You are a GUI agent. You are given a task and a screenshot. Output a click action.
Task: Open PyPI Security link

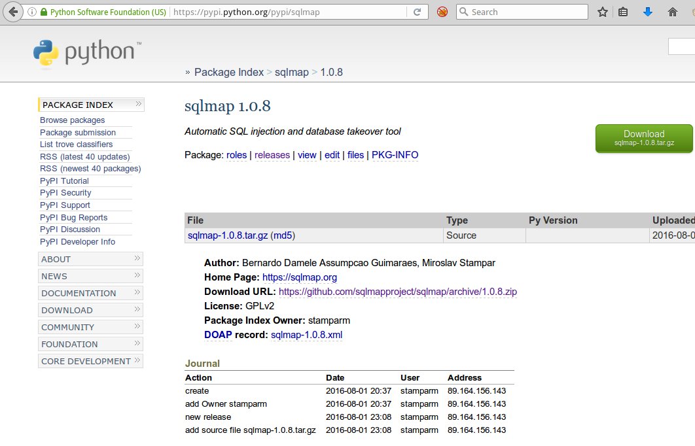click(x=65, y=193)
